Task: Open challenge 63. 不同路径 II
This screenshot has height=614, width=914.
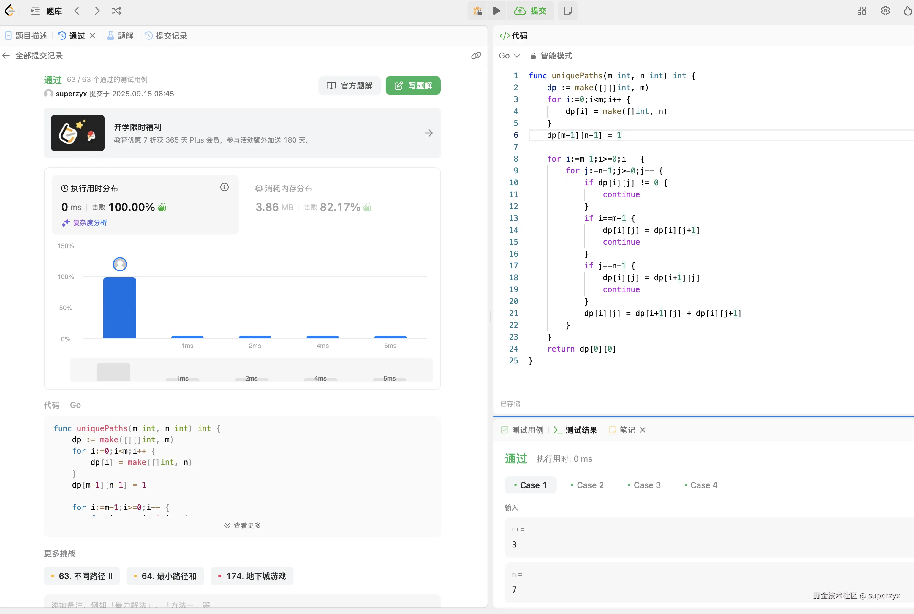Action: [x=82, y=576]
